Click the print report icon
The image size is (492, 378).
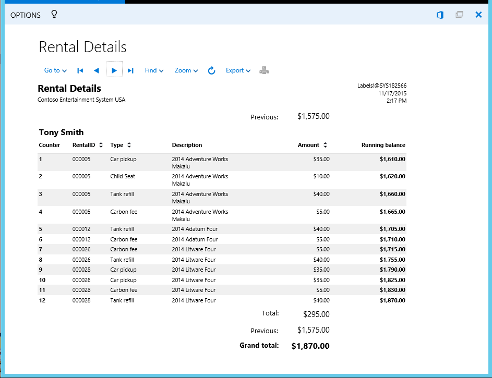[264, 70]
